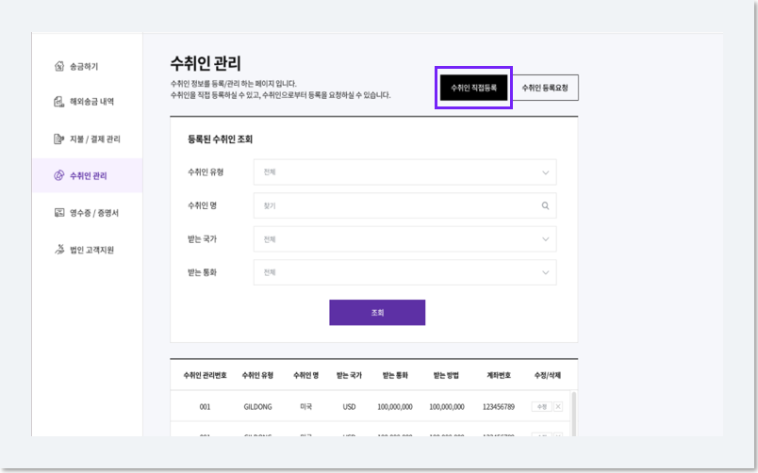Click the 송금하기 sidebar icon

59,66
